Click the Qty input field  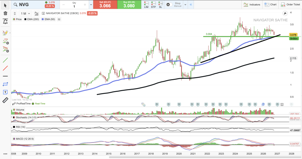(74, 5)
